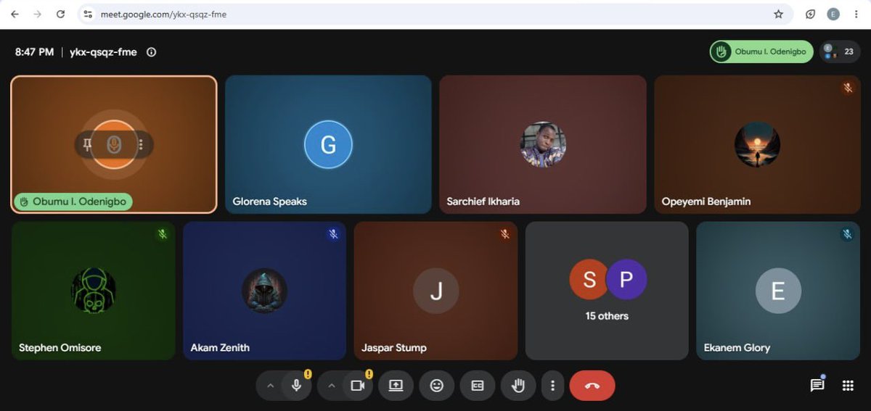871x411 pixels.
Task: Raise your hand using the hand button
Action: coord(518,386)
